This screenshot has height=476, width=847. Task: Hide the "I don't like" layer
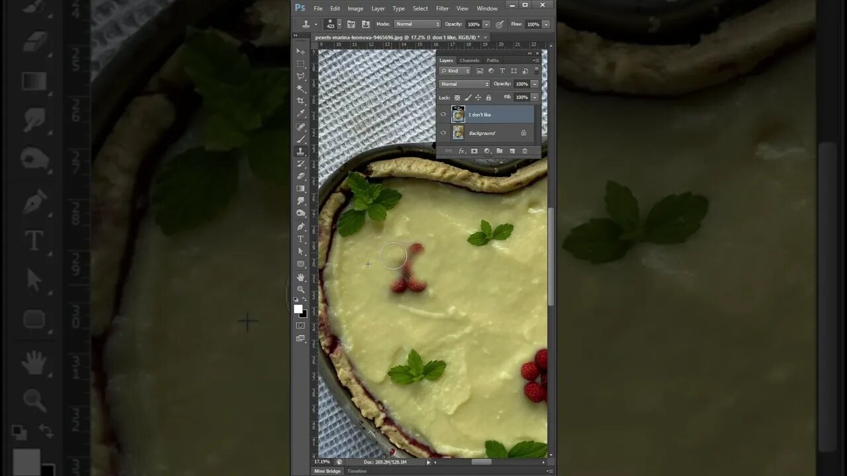443,114
